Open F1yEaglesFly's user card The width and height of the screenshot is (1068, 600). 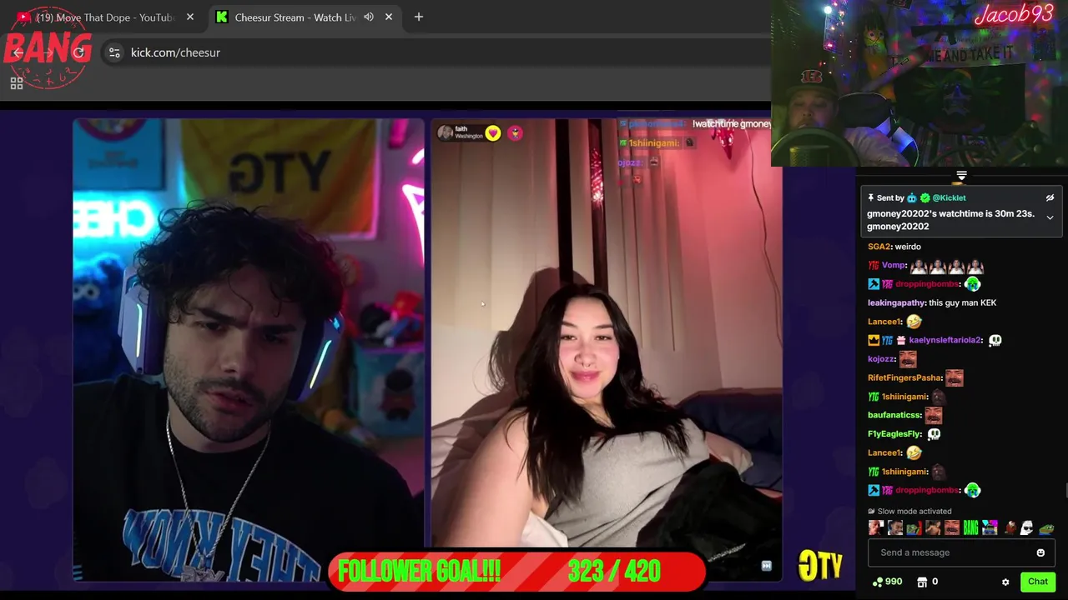tap(894, 434)
